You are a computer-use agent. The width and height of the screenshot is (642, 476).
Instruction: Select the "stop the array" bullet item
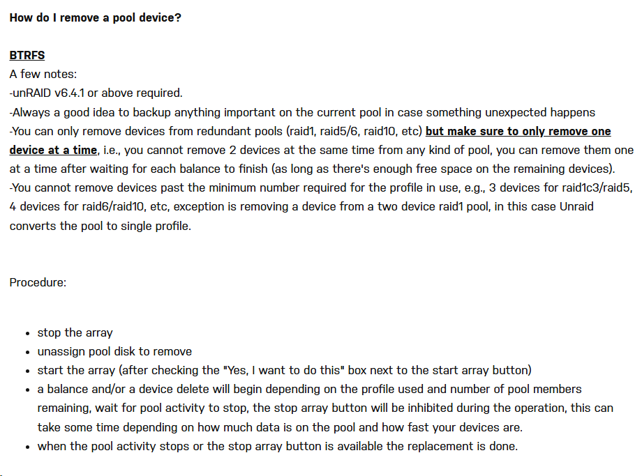click(x=75, y=332)
